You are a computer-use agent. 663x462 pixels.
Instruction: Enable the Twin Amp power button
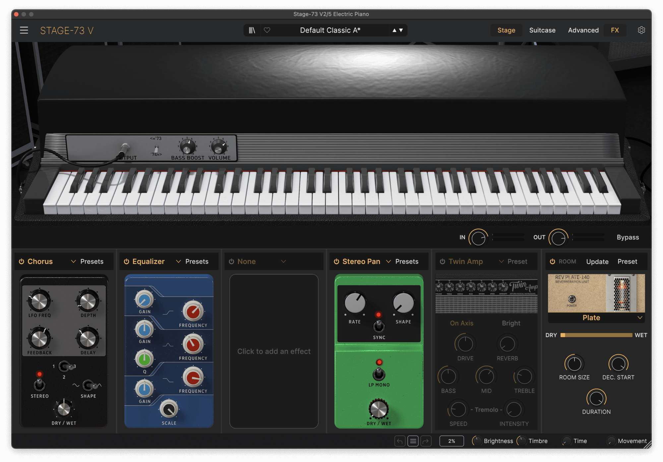[x=442, y=261]
